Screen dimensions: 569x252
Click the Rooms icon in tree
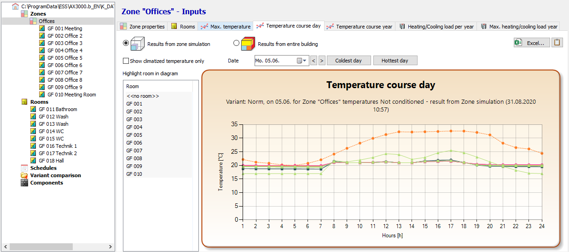24,102
